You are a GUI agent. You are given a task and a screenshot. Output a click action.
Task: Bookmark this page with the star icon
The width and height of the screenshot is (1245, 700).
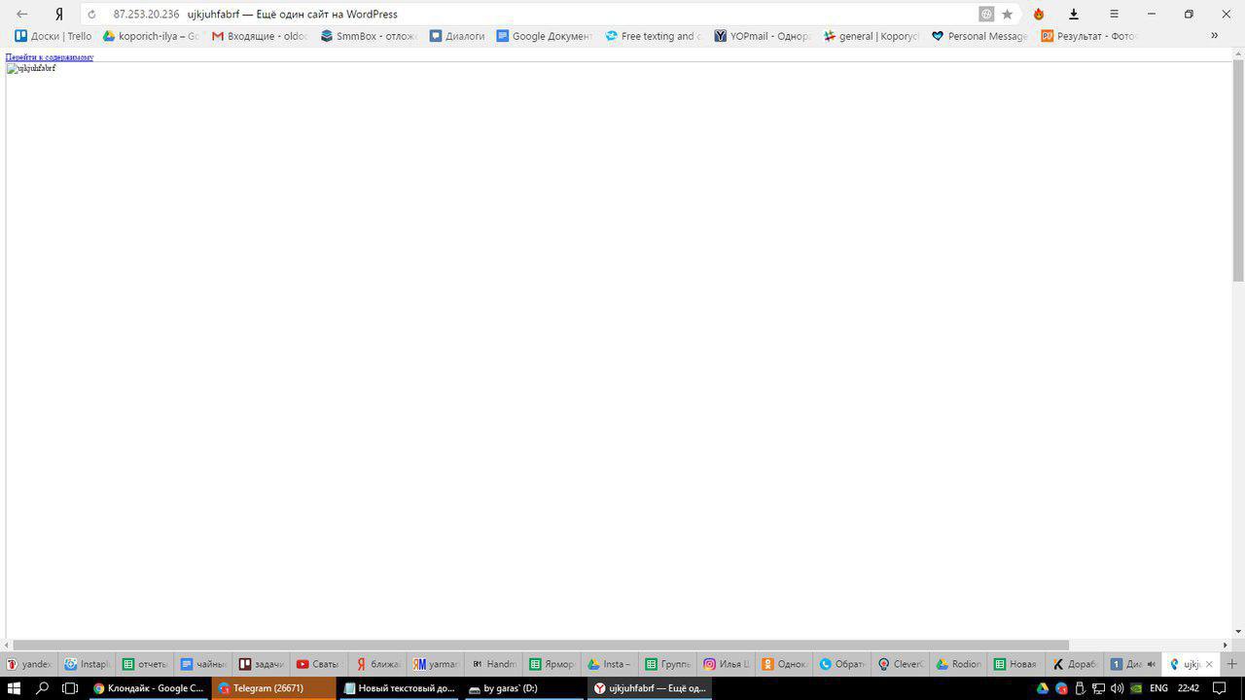(1008, 15)
